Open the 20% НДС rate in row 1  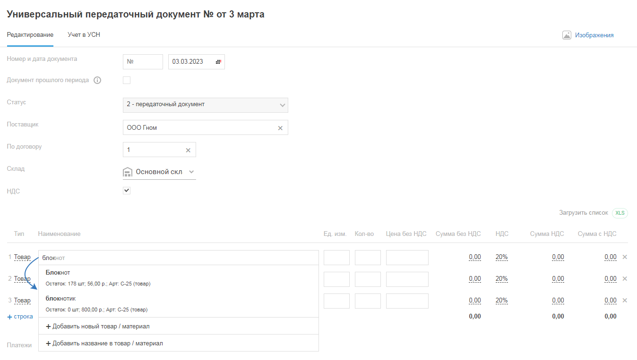point(501,257)
